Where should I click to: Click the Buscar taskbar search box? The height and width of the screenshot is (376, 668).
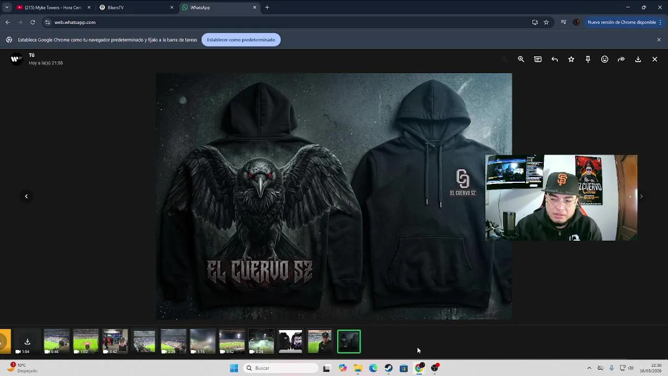tap(281, 368)
